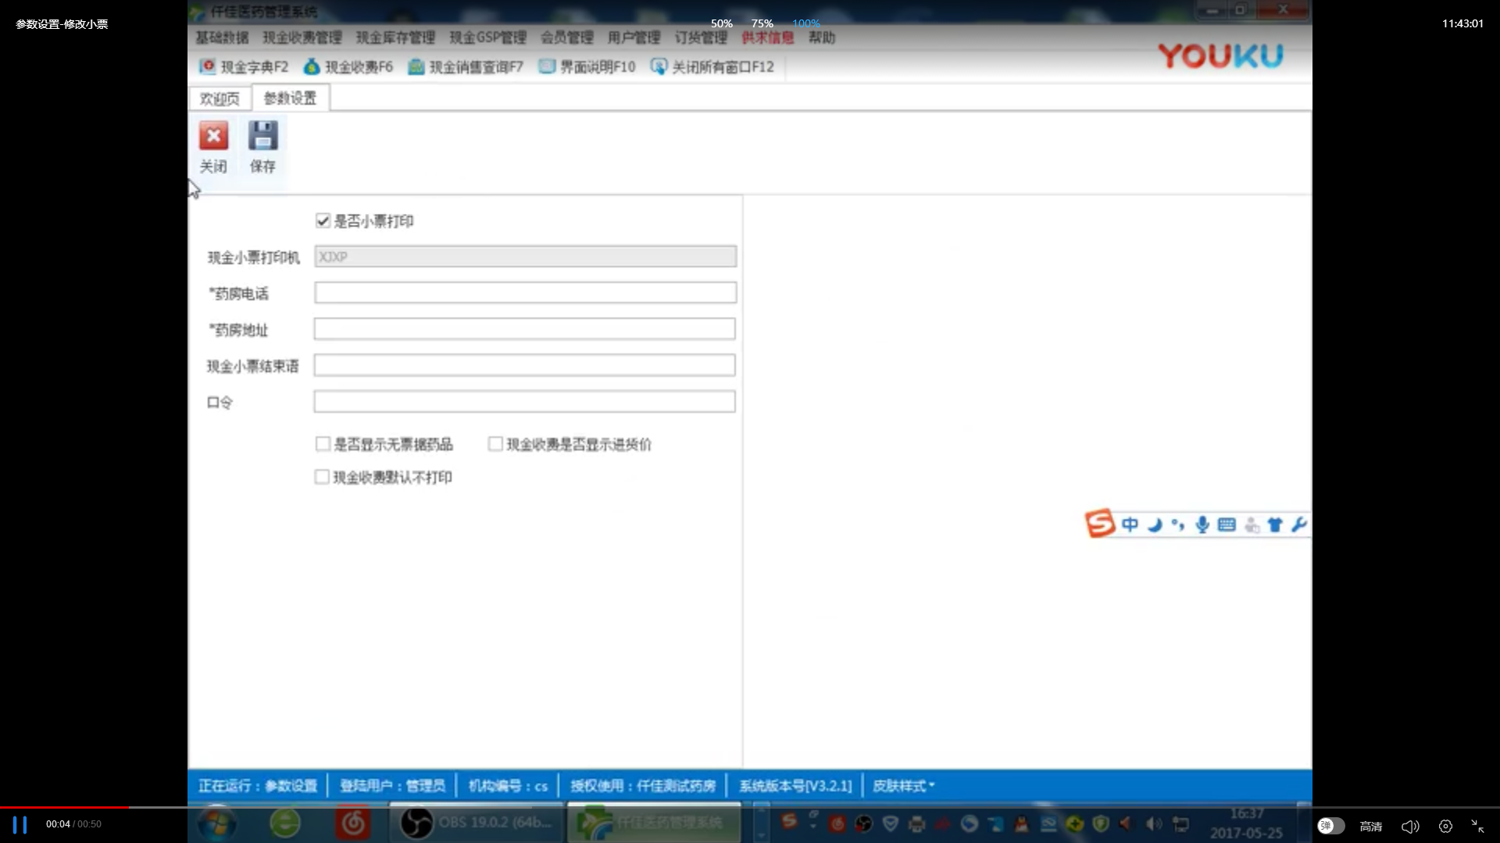Click the 保存 floppy disk save icon
Viewport: 1500px width, 843px height.
pyautogui.click(x=262, y=136)
